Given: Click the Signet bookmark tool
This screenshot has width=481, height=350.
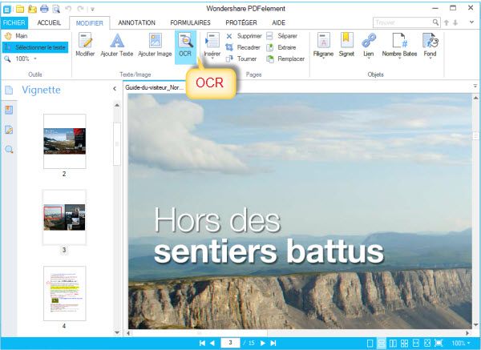Looking at the screenshot, I should pyautogui.click(x=346, y=45).
